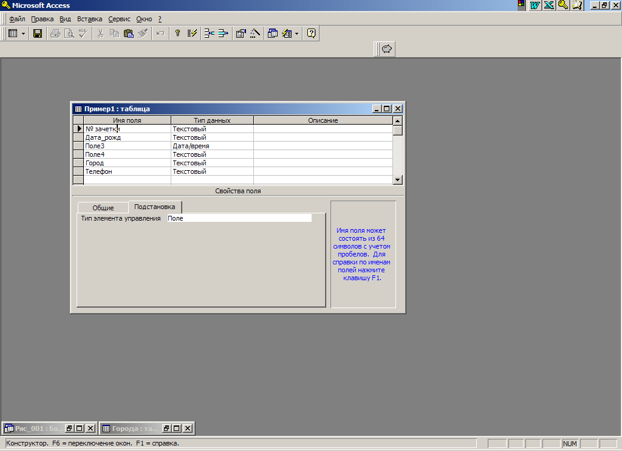
Task: Click data type Текстовый in Телефон row
Action: click(x=212, y=171)
